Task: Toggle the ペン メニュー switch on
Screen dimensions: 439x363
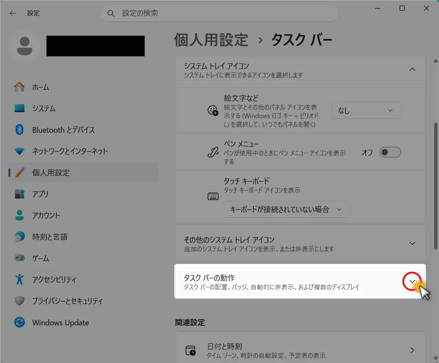Action: [x=390, y=152]
